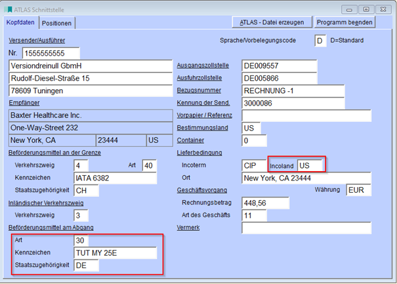Click the Bestimmungsland field with US
Screen dimensions: 397x284
pos(251,128)
